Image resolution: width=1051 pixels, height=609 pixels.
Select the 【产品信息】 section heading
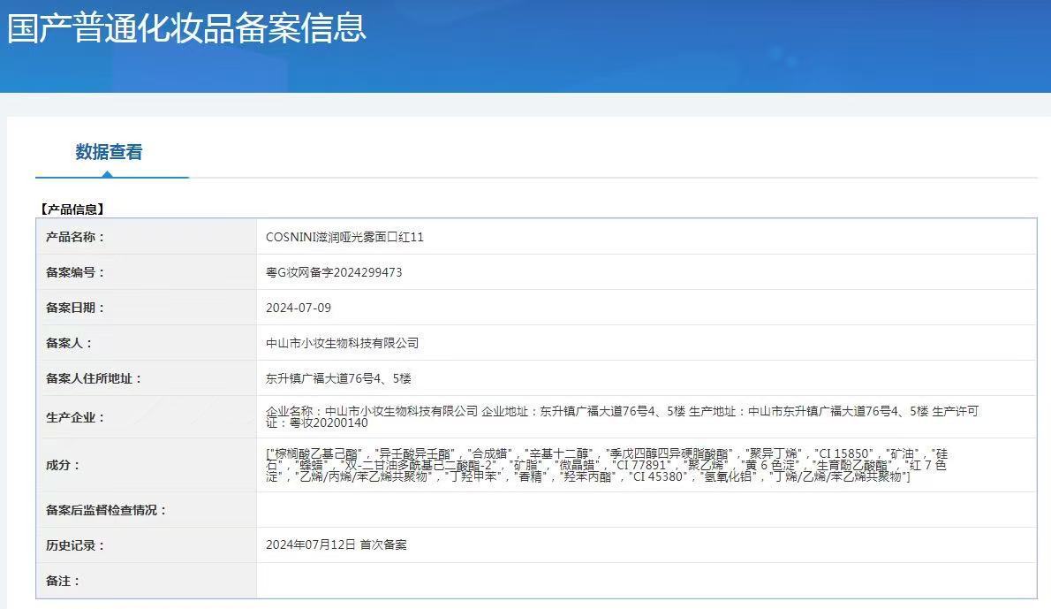coord(72,209)
